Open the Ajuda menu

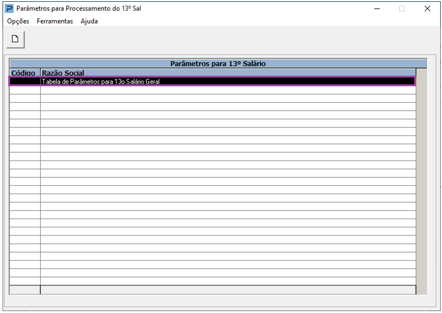click(x=89, y=21)
